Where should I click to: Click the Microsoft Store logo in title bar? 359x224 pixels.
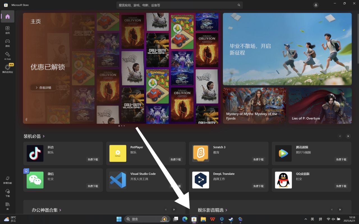click(6, 5)
